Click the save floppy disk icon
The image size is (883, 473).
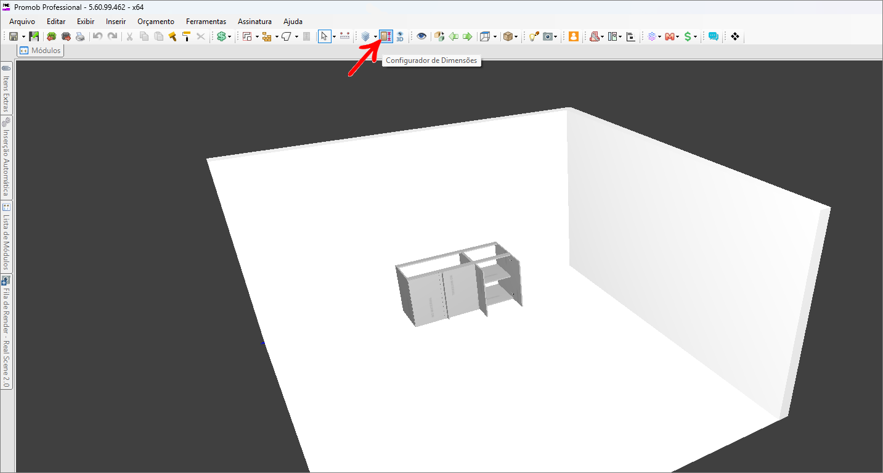[x=13, y=37]
